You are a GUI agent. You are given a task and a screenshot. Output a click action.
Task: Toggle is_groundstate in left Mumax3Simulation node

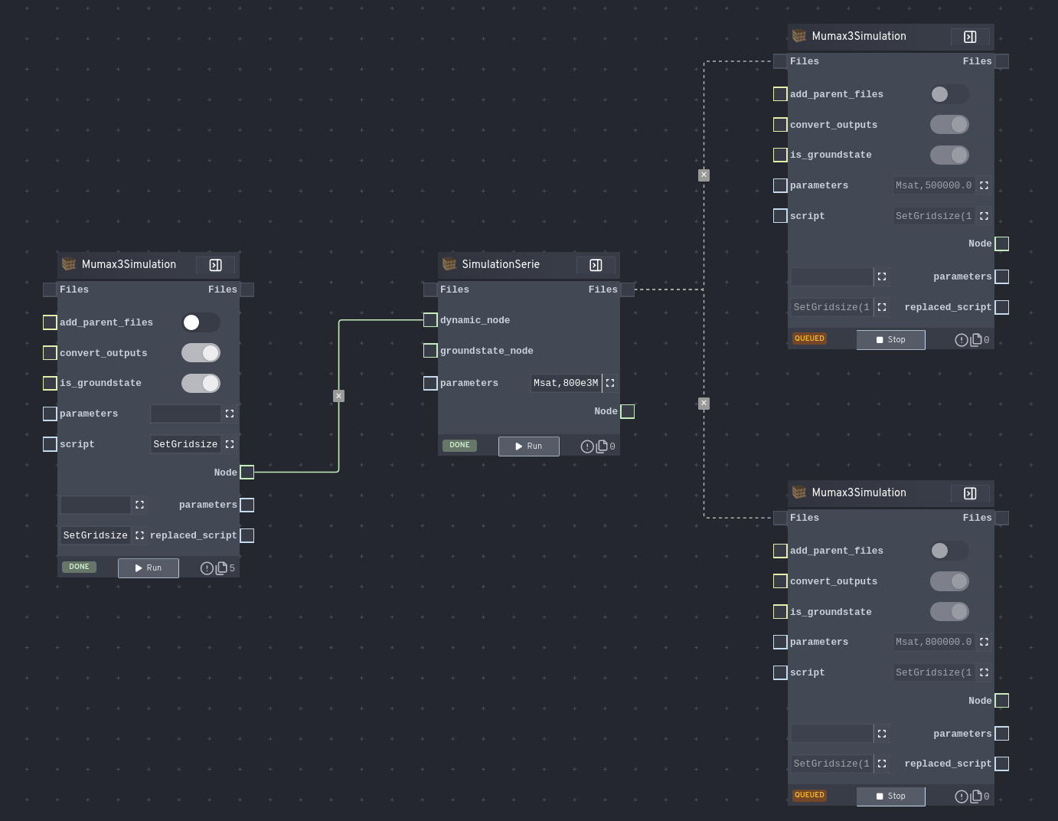point(201,383)
